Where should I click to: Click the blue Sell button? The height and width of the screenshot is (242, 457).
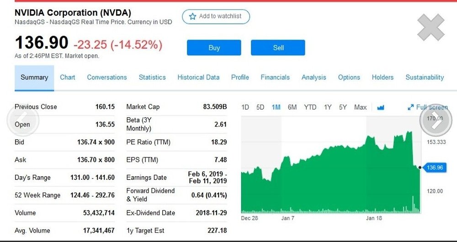tap(278, 47)
